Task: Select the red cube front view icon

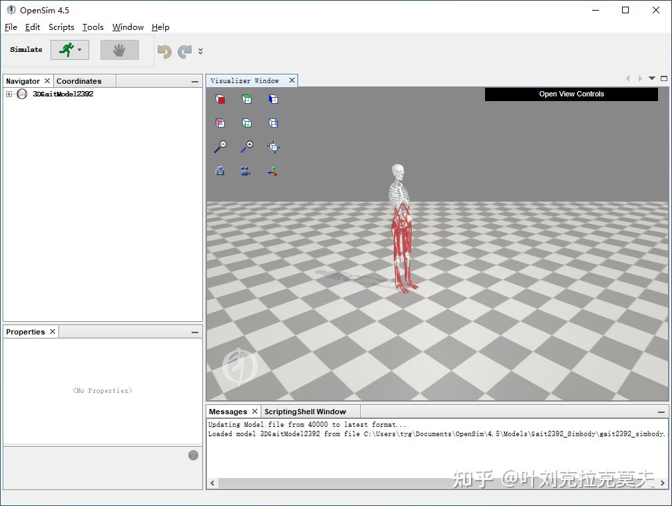Action: click(220, 98)
